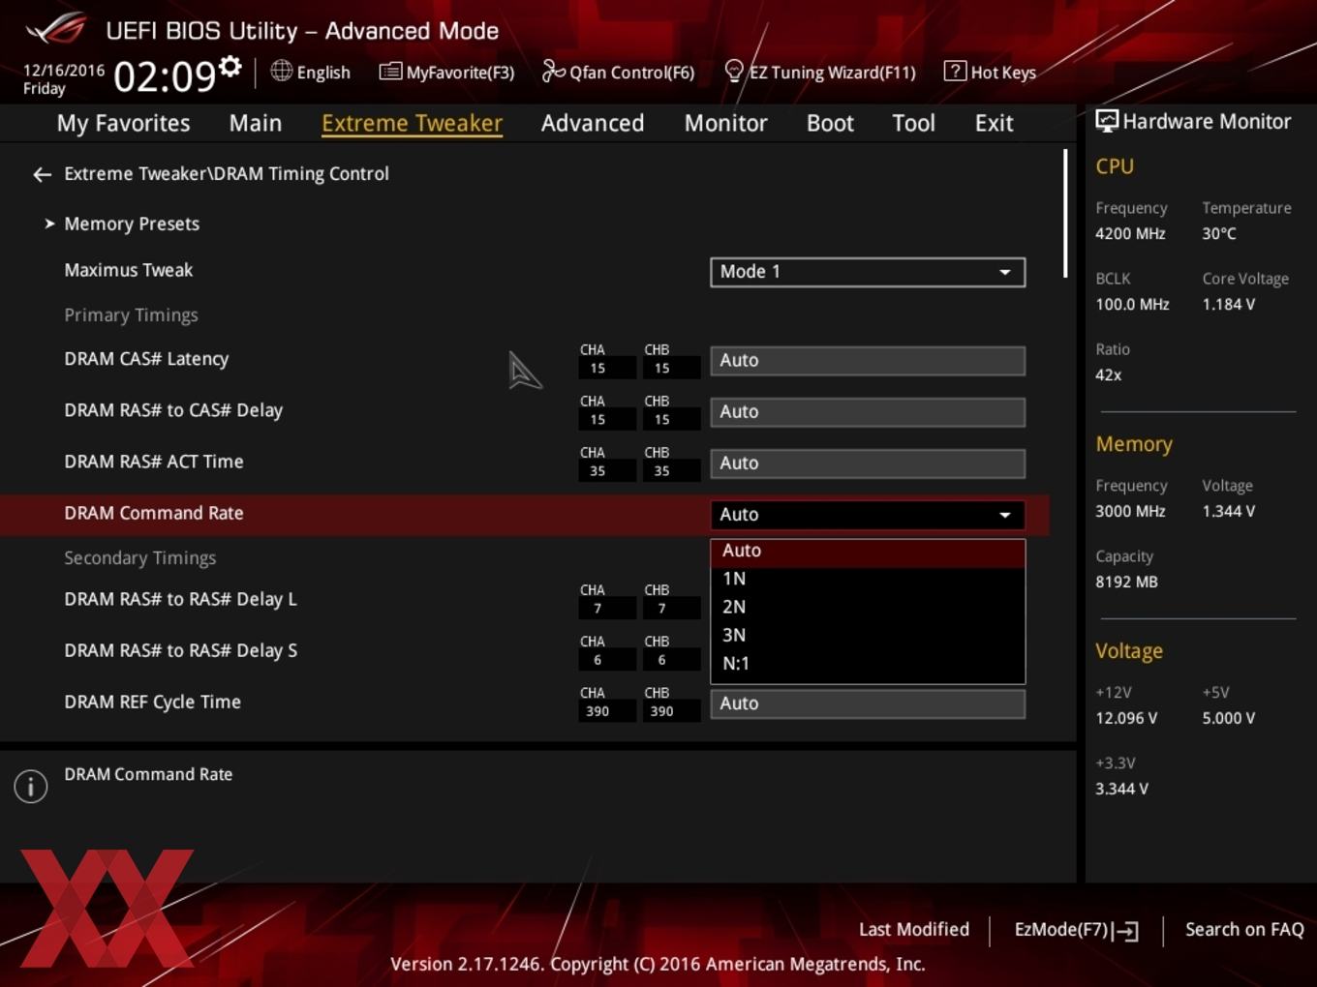Click the ROG logo icon
Screen dimensions: 1317x987
coord(55,28)
